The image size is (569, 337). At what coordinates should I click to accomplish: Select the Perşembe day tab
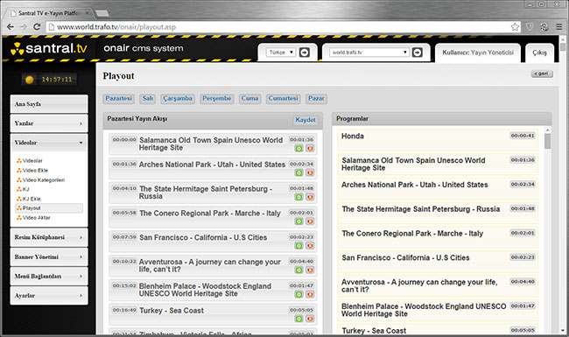pyautogui.click(x=216, y=98)
